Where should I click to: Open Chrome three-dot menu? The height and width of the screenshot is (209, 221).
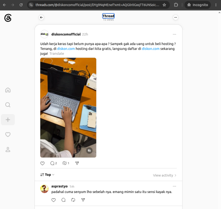(x=216, y=5)
